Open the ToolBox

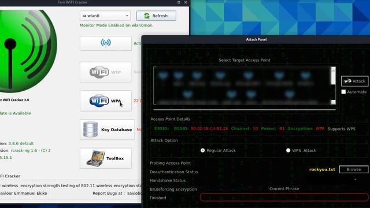pyautogui.click(x=106, y=158)
